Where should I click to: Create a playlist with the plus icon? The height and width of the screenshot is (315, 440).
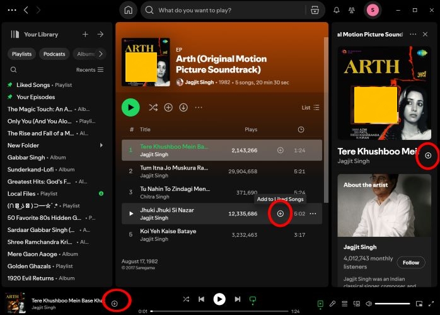click(x=85, y=34)
